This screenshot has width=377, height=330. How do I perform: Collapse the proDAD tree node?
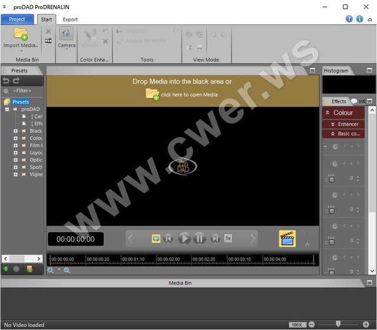[7, 109]
